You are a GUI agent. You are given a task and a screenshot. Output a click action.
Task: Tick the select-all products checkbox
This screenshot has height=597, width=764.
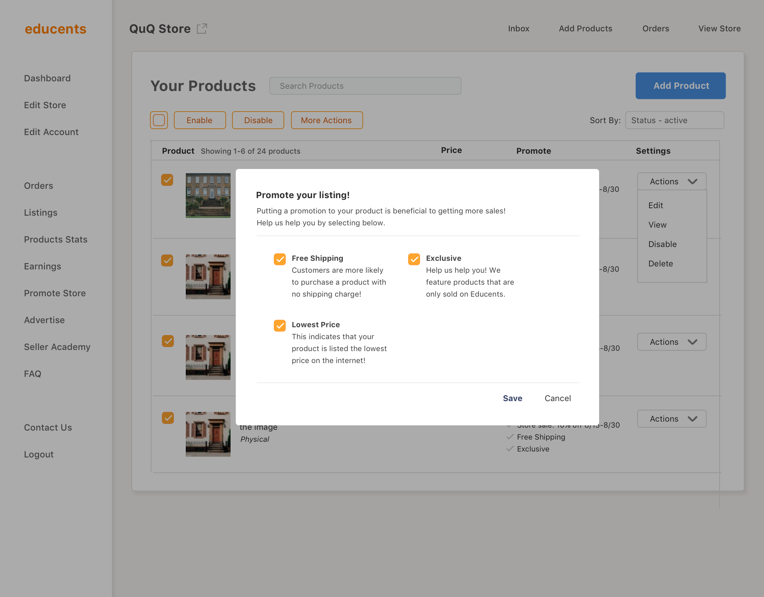point(159,120)
